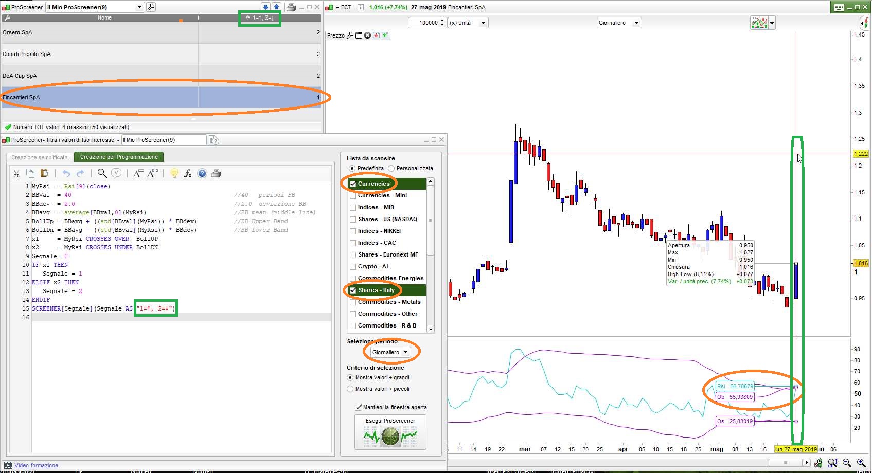Image resolution: width=872 pixels, height=473 pixels.
Task: Check the Currencies - Mini checkbox
Action: pos(353,195)
